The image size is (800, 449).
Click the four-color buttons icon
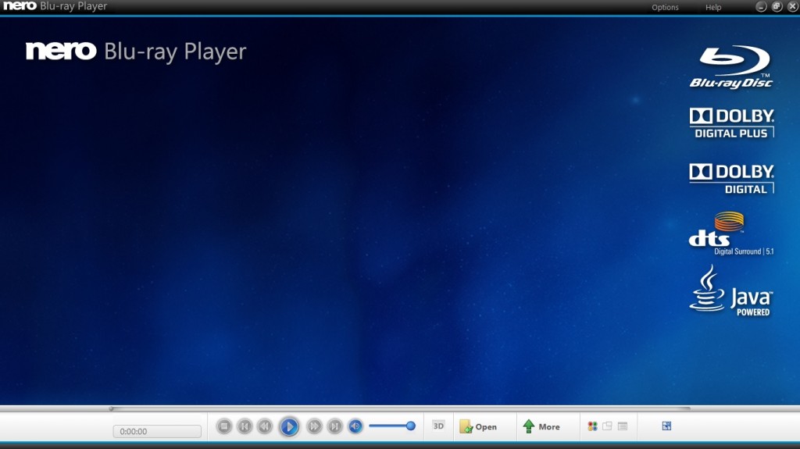(x=593, y=426)
